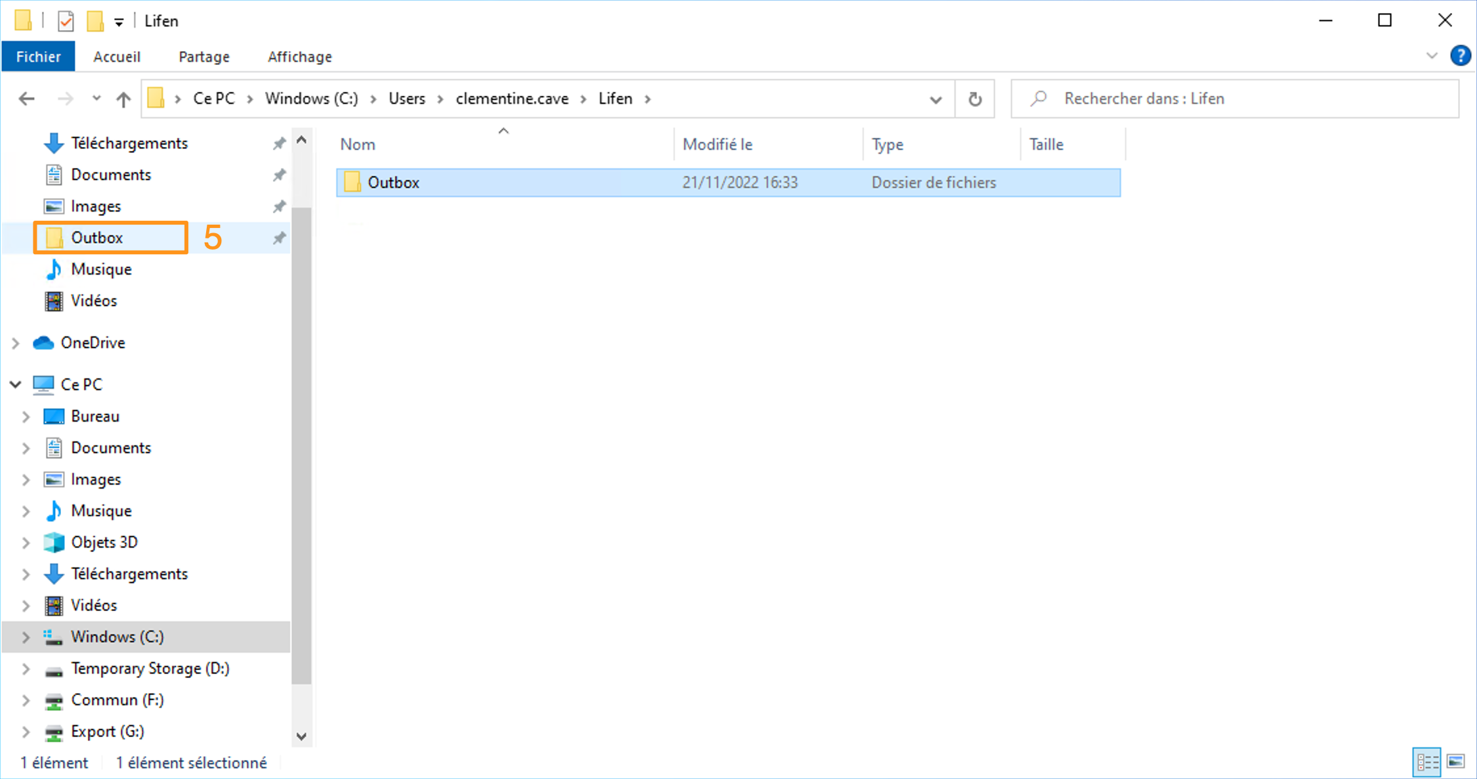1477x779 pixels.
Task: Toggle the pin next to Téléchargements
Action: coord(280,143)
